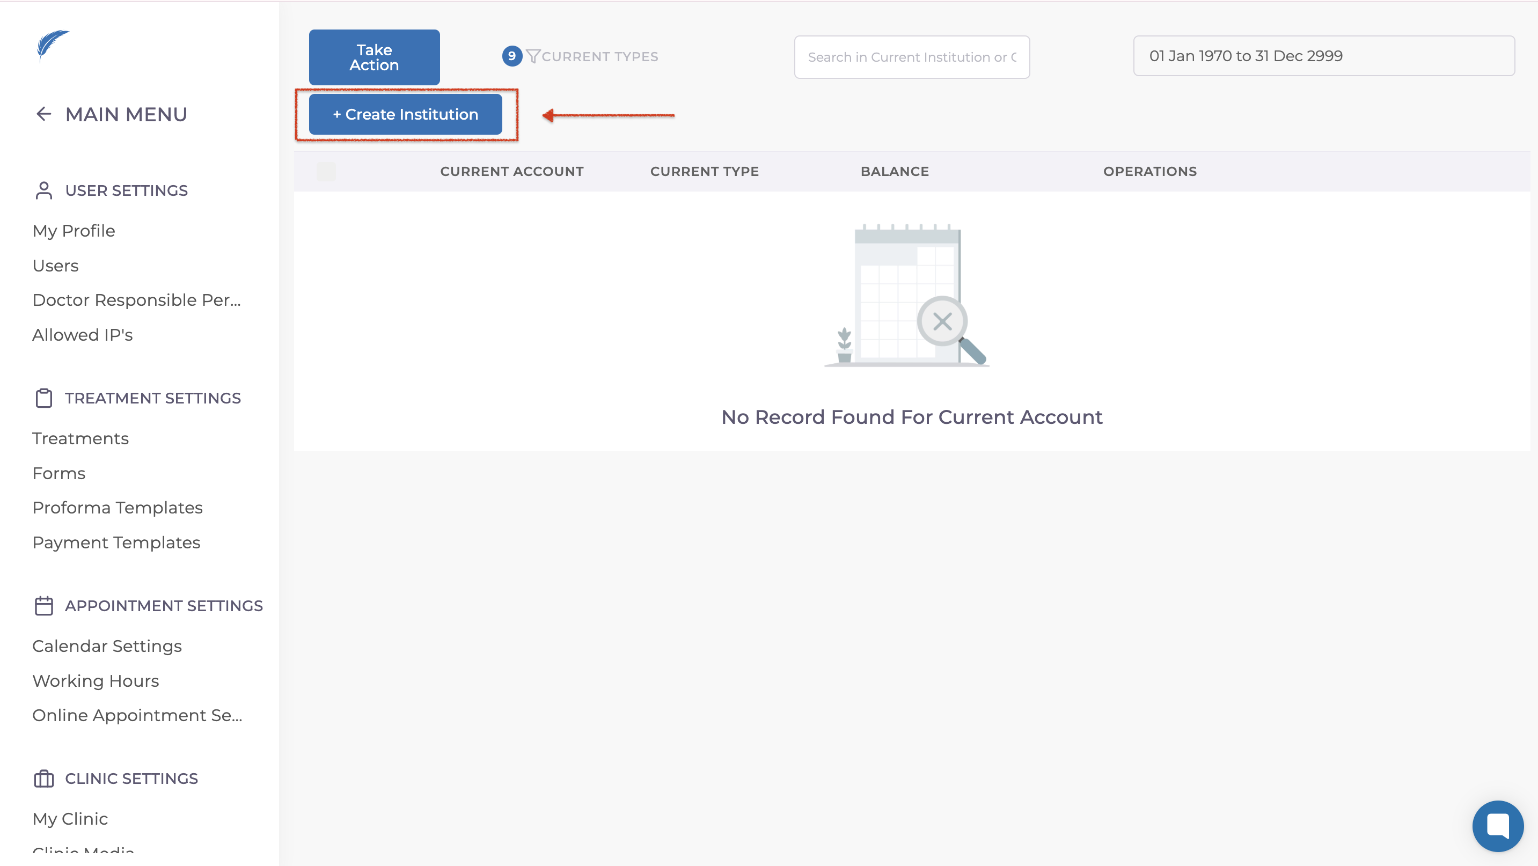Viewport: 1538px width, 866px height.
Task: Click the Treatment Settings clipboard icon
Action: [43, 398]
